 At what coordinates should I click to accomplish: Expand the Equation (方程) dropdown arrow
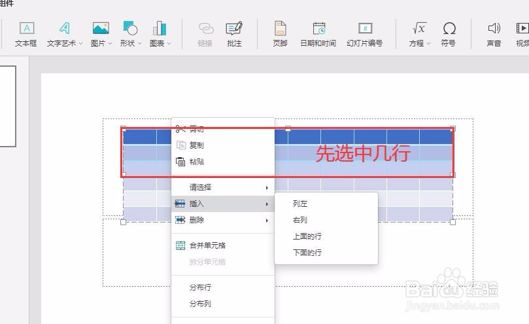coord(429,44)
